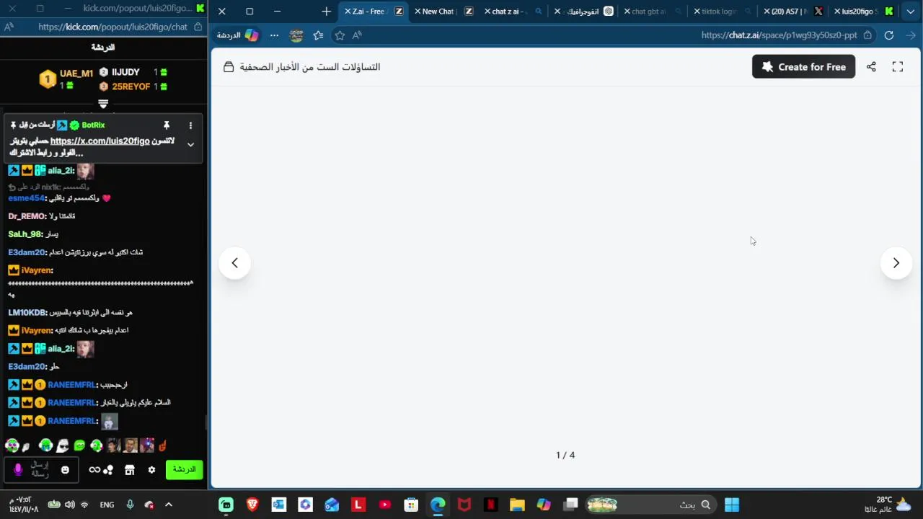Open the Kick shop icon
The height and width of the screenshot is (519, 923).
pyautogui.click(x=130, y=470)
